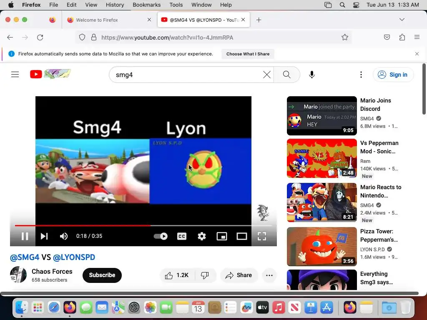
Task: Share the video
Action: (239, 275)
